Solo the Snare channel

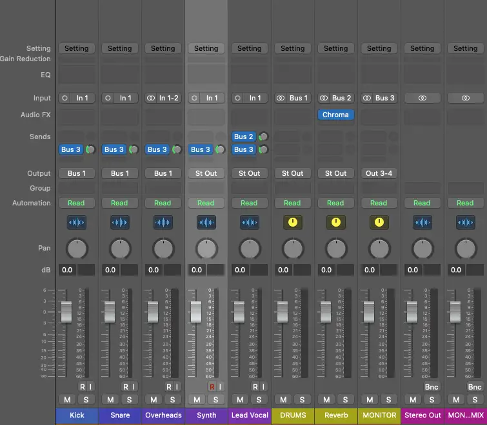point(128,400)
